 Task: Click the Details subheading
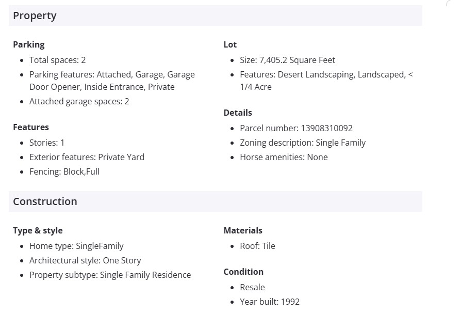pyautogui.click(x=238, y=113)
